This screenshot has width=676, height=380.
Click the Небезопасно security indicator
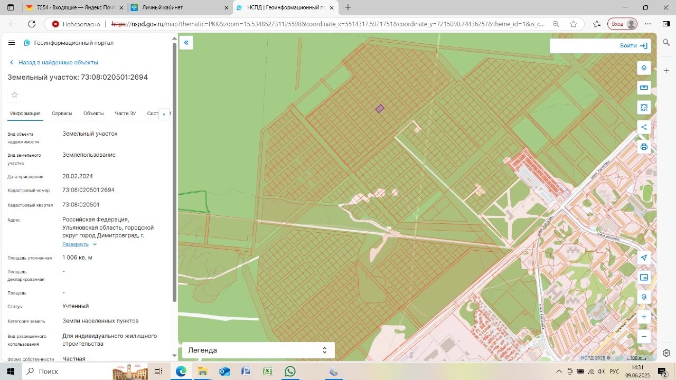(76, 24)
